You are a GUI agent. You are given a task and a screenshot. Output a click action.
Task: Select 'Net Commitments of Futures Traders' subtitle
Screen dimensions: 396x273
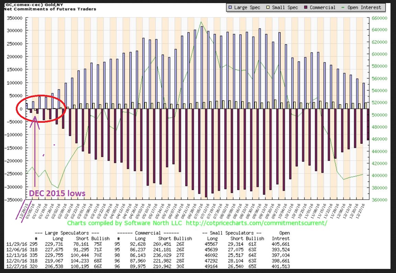pos(50,9)
